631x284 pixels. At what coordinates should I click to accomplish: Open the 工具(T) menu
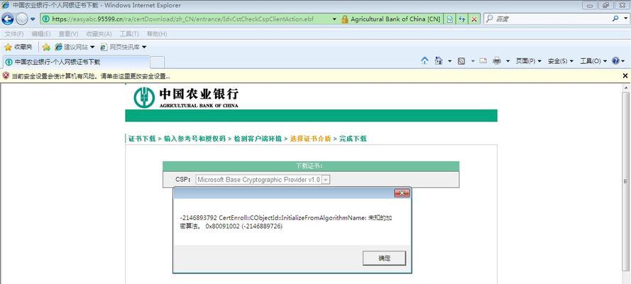pyautogui.click(x=129, y=34)
